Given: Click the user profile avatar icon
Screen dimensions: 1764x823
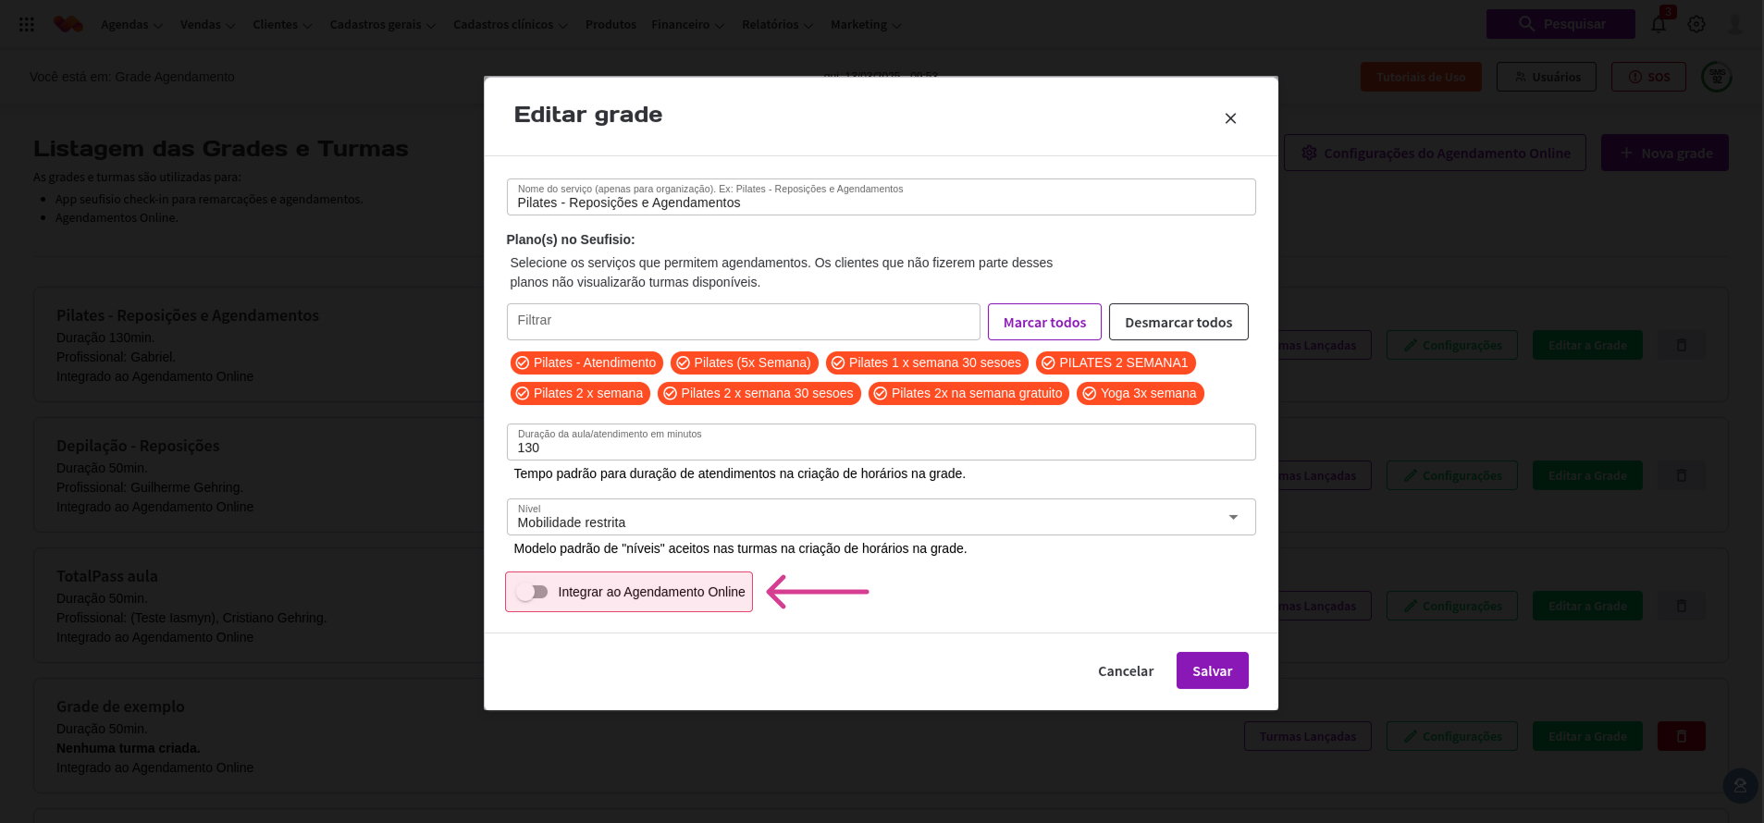Looking at the screenshot, I should (1734, 24).
